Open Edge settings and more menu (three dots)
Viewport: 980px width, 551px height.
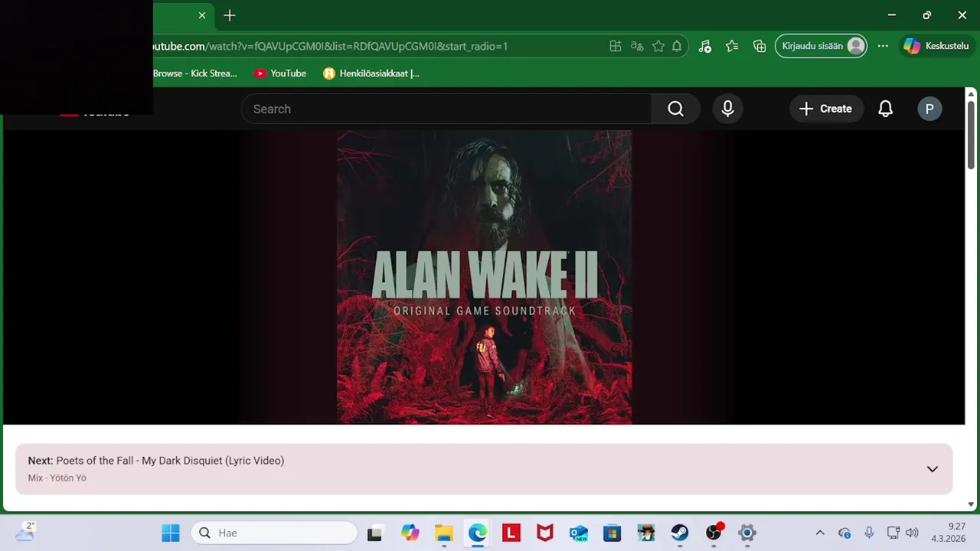(883, 46)
